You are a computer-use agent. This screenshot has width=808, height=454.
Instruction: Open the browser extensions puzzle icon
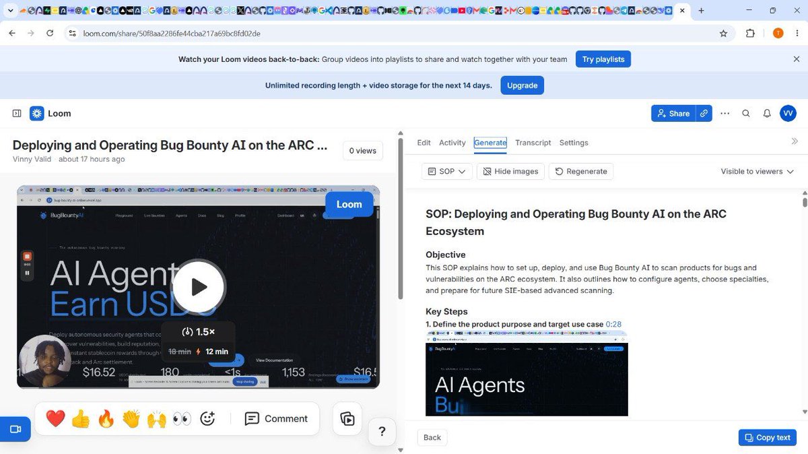click(750, 33)
